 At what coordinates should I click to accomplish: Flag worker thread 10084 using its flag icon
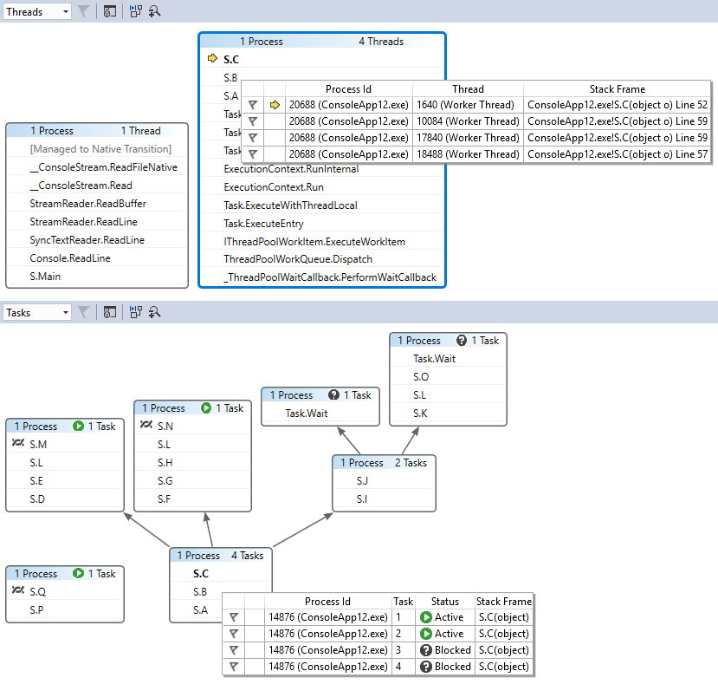[252, 121]
